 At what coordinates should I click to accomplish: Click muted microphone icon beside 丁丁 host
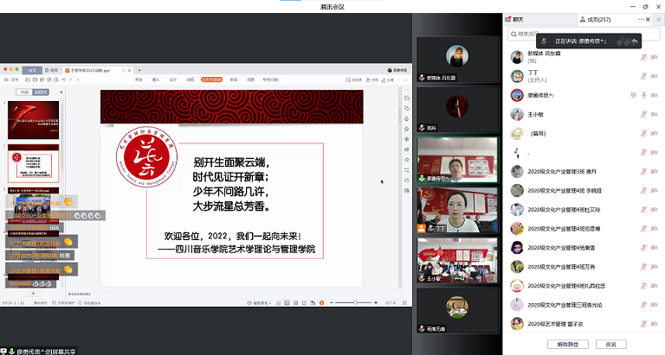643,75
